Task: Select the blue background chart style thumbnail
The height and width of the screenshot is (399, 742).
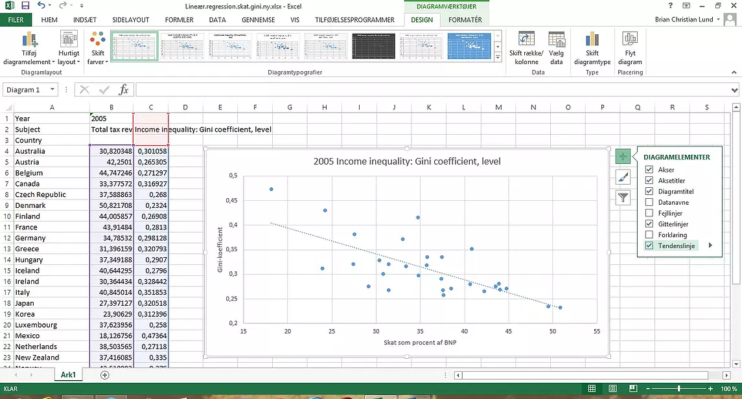Action: coord(469,46)
